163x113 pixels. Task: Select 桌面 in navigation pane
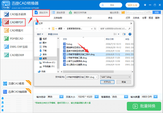pos(45,58)
